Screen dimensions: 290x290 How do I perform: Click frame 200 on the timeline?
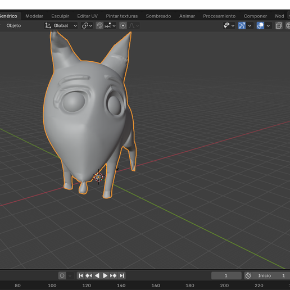(x=224, y=286)
